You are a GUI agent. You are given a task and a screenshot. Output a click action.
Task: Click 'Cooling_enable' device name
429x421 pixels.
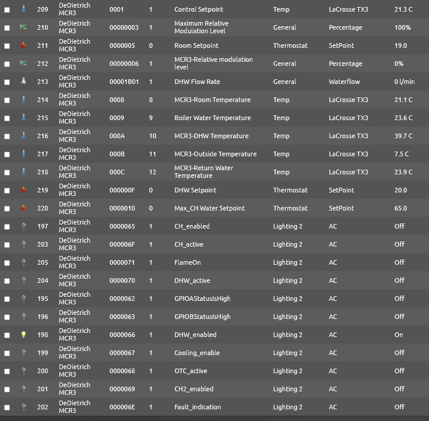pos(197,353)
